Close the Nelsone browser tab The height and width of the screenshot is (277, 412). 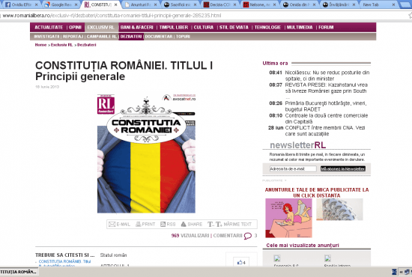275,4
